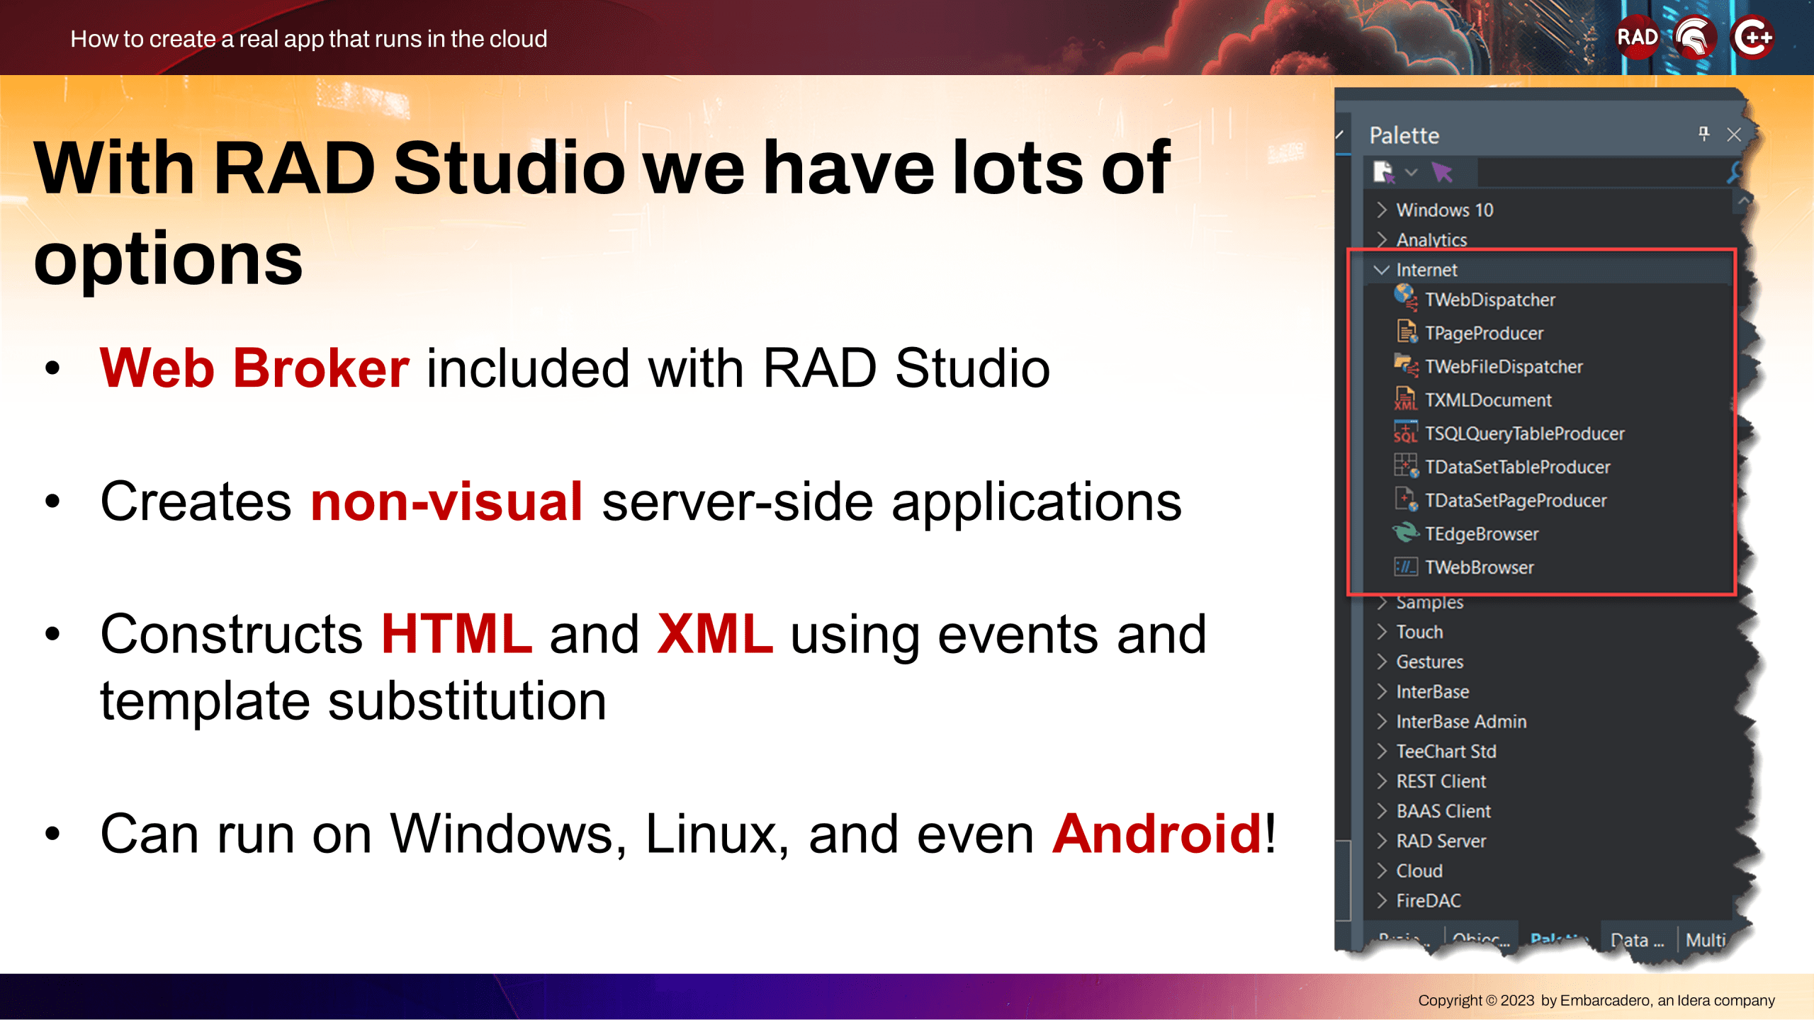This screenshot has width=1814, height=1020.
Task: Click the Palette search input field
Action: (1600, 172)
